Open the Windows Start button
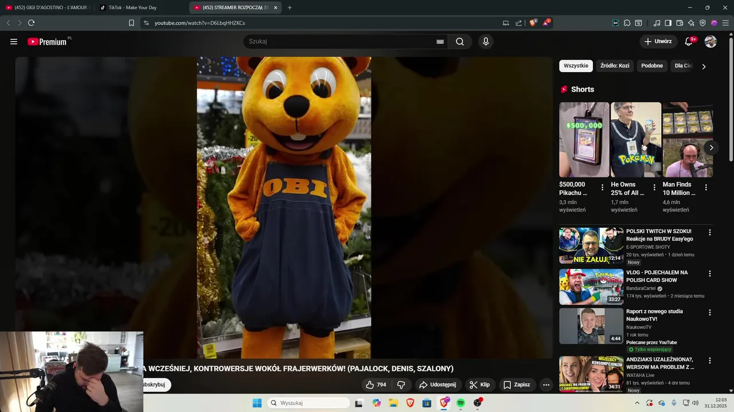 tap(257, 403)
